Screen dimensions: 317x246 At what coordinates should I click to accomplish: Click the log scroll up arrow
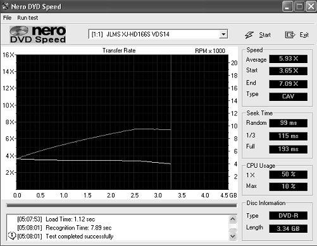[x=233, y=219]
